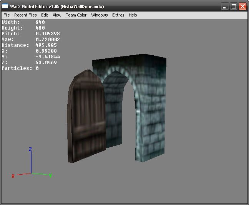
Task: Click the Pitch value 0.105398
Action: tap(48, 34)
